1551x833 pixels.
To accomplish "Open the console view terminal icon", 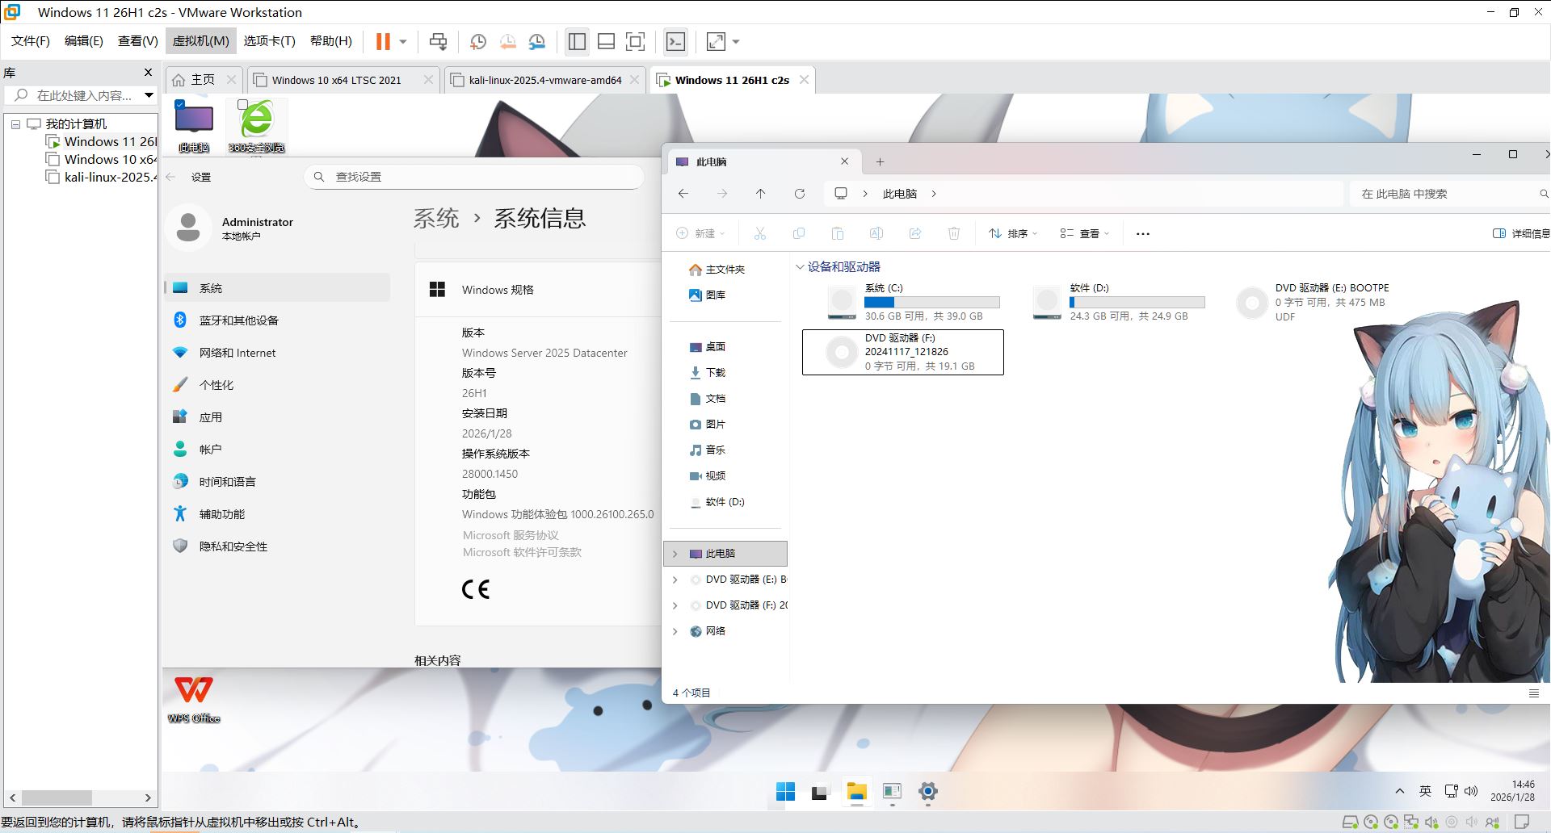I will (x=675, y=42).
